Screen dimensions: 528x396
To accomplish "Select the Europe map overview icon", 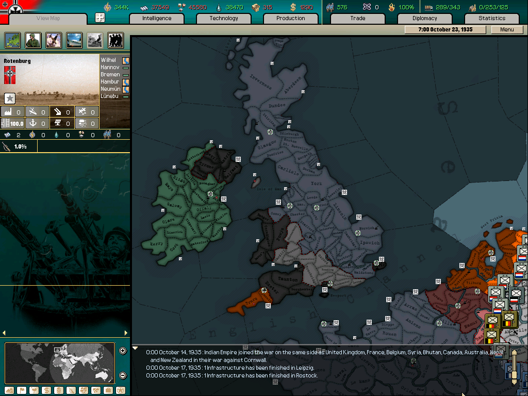I will point(12,40).
